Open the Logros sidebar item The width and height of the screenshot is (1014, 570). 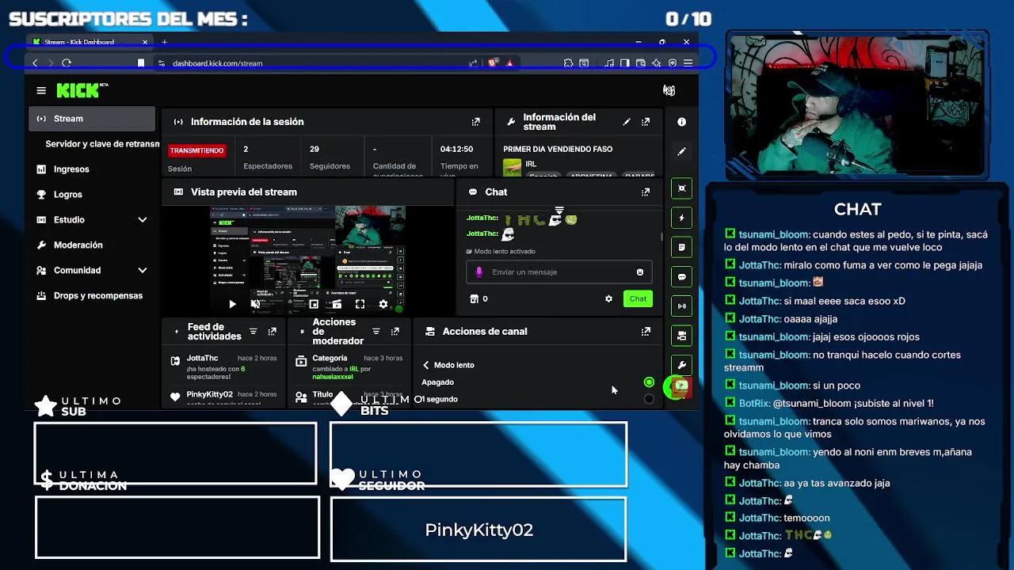coord(92,195)
